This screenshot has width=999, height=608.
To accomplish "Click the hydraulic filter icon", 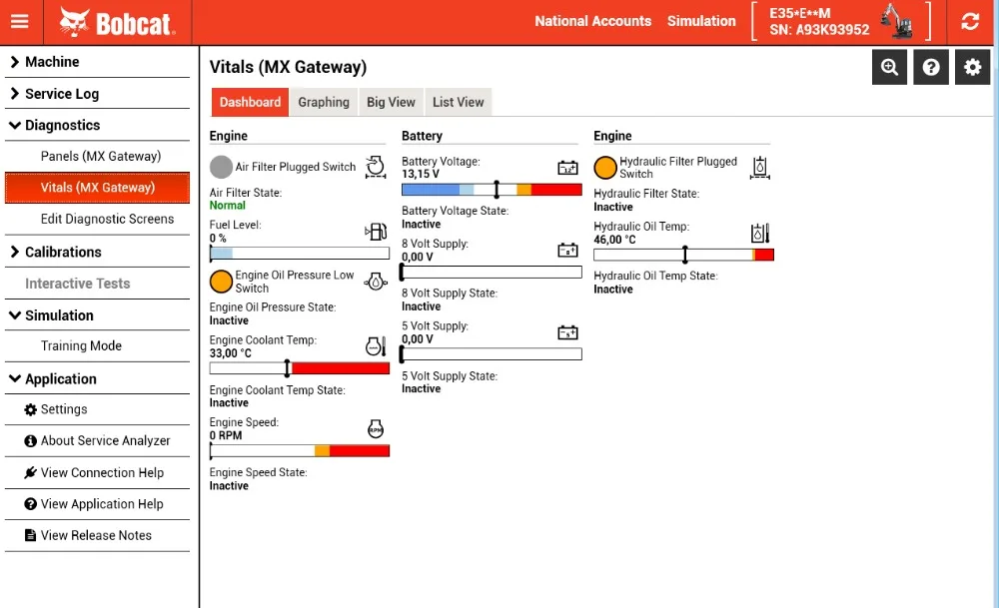I will (759, 168).
